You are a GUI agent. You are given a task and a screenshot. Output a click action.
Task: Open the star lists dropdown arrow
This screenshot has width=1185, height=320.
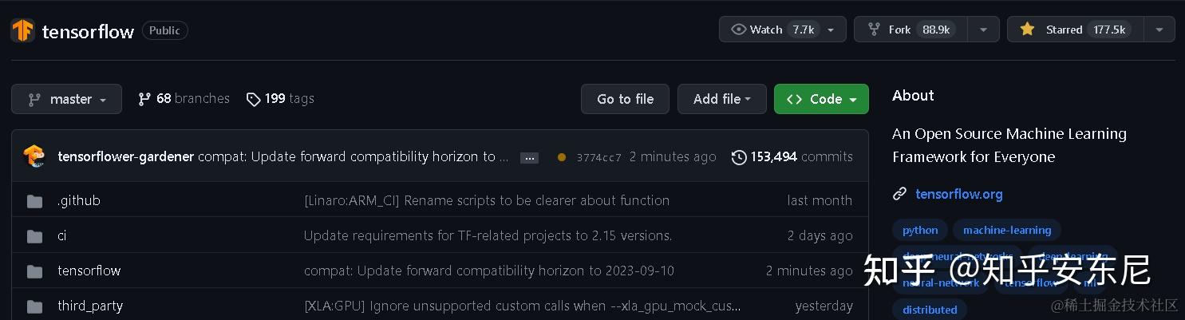tap(1159, 30)
